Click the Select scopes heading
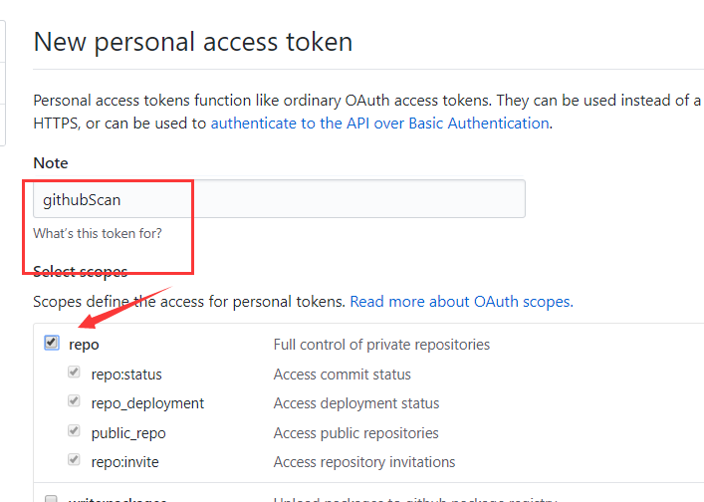 pyautogui.click(x=80, y=271)
